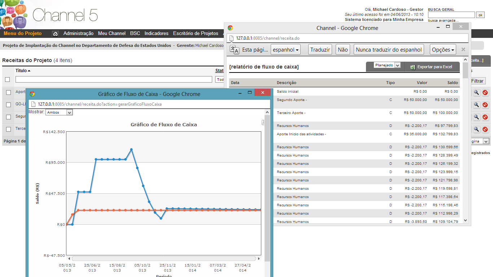This screenshot has width=493, height=277.
Task: Click the Menu do Projeto label
Action: 23,34
